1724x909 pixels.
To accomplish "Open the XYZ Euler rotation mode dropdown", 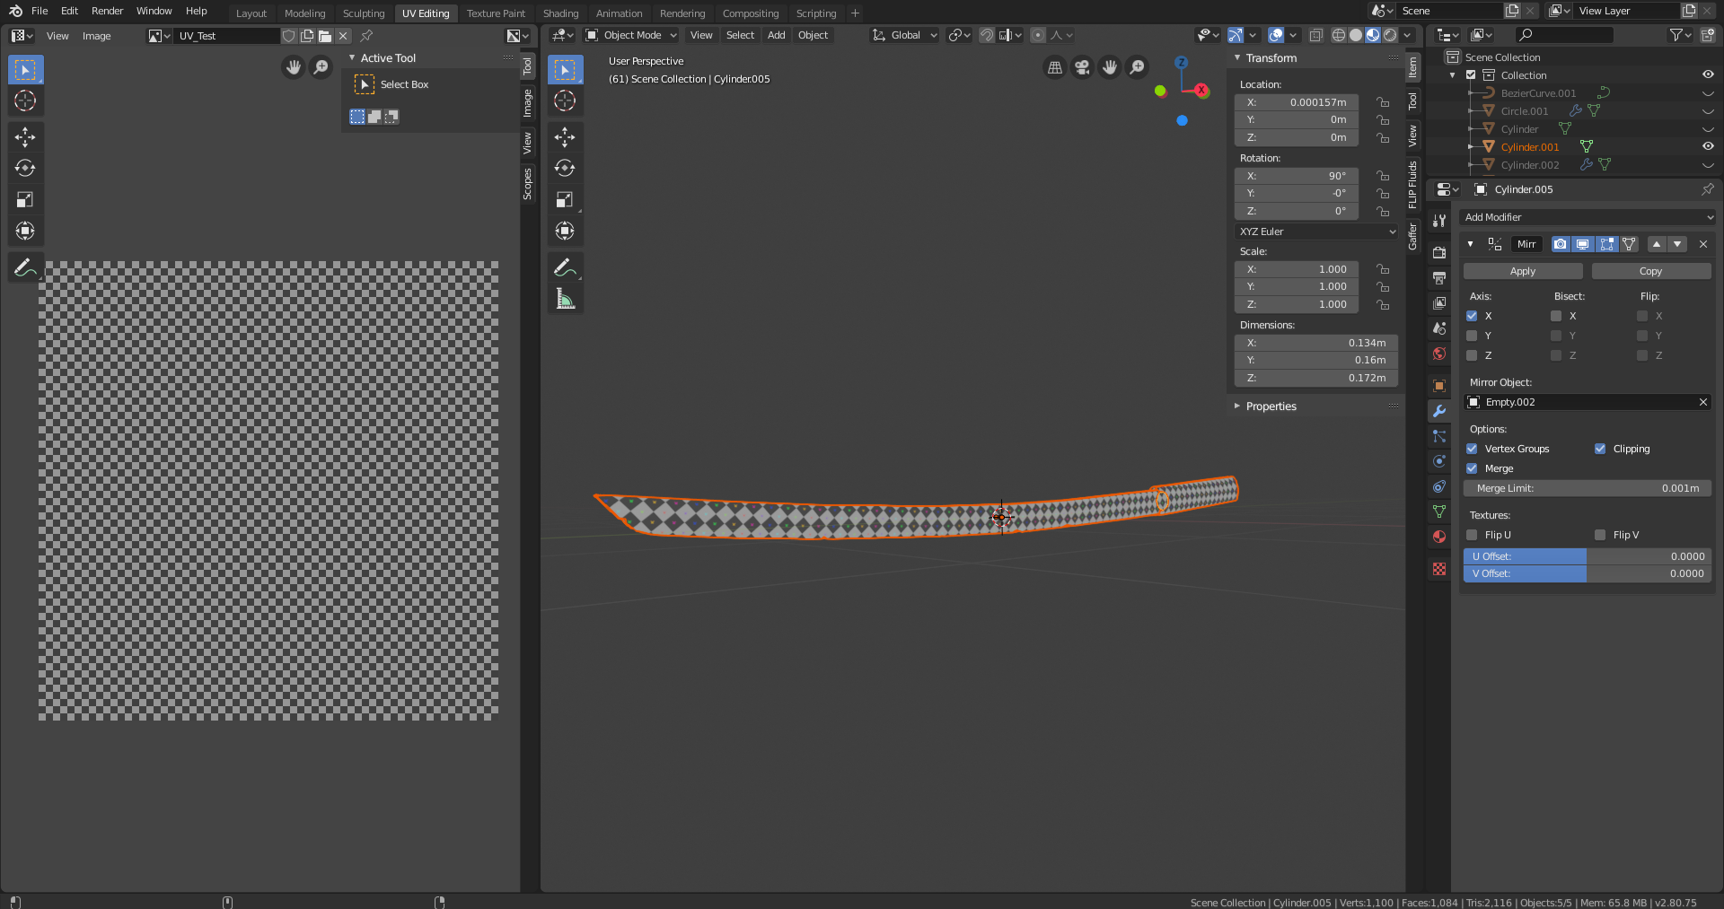I will [x=1316, y=232].
